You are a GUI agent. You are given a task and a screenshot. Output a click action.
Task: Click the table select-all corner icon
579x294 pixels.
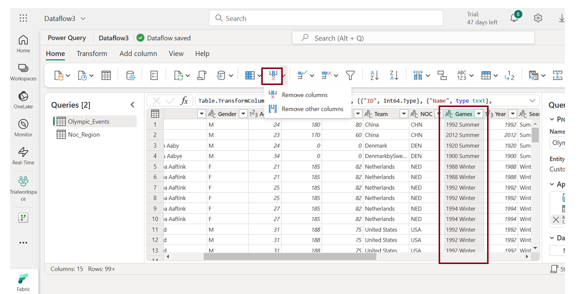(155, 114)
